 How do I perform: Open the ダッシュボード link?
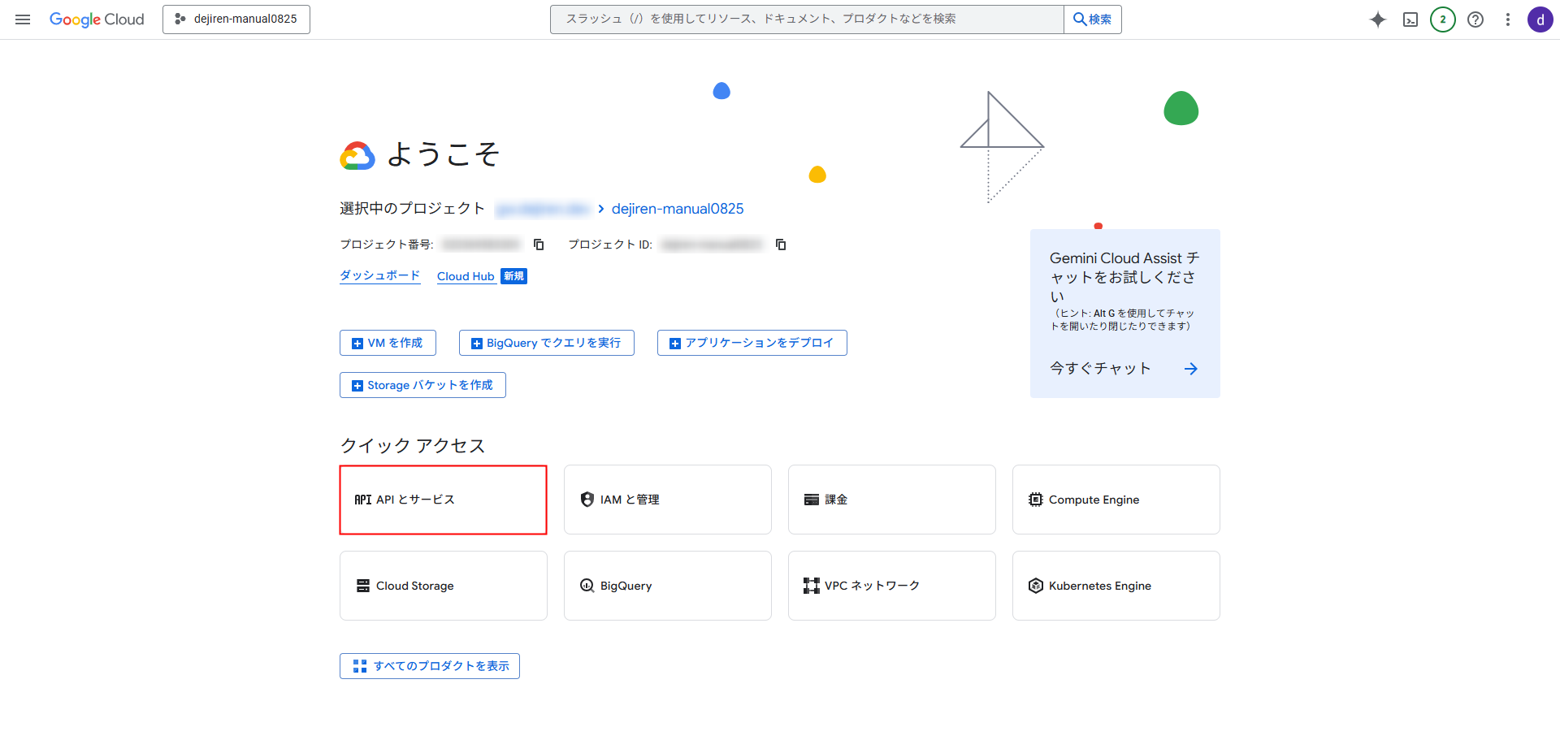(379, 276)
